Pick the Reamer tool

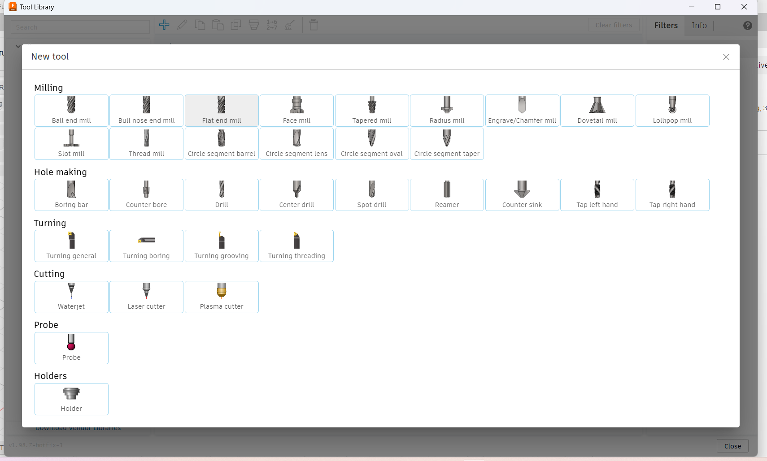447,195
